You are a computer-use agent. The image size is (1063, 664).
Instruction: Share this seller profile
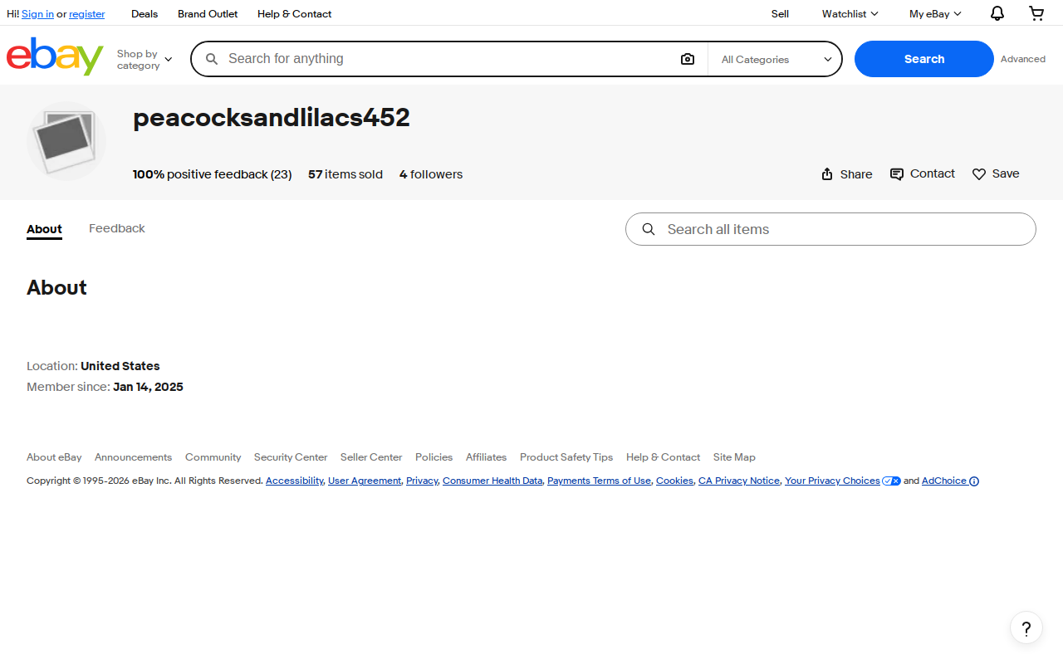pos(846,174)
